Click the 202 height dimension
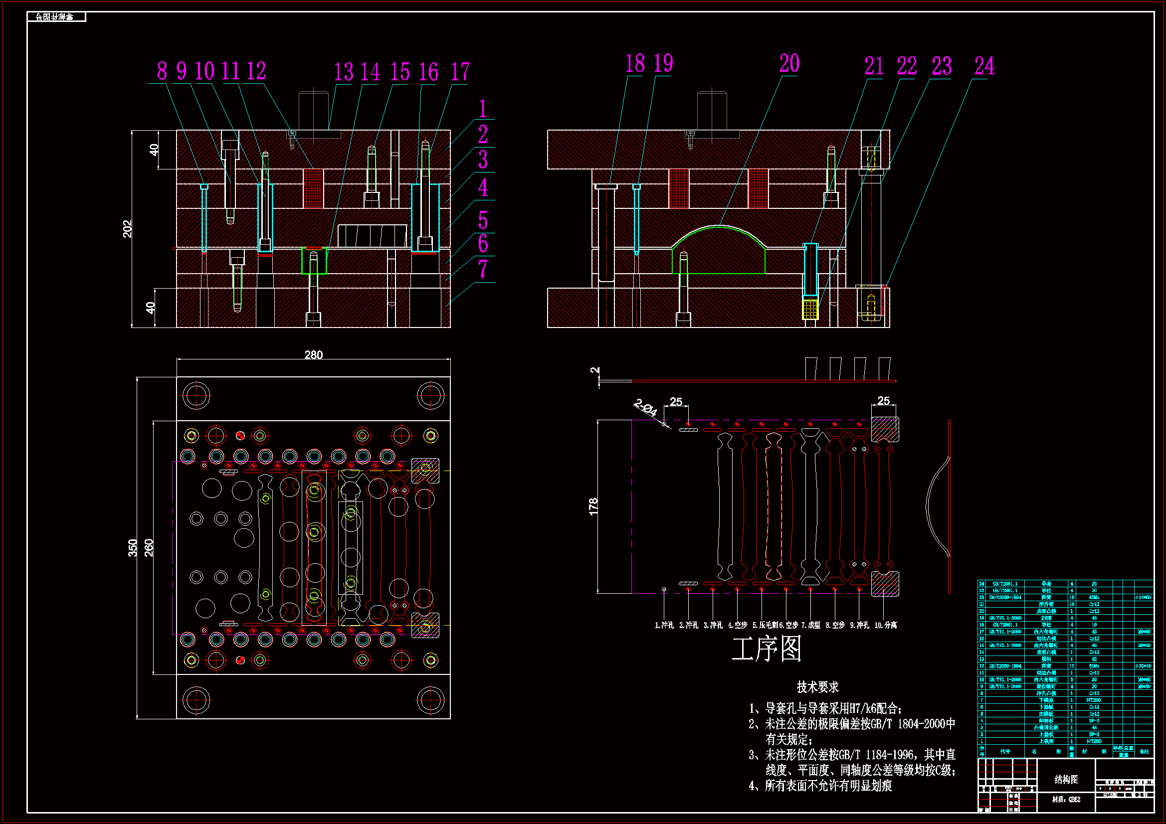Viewport: 1166px width, 824px height. coord(127,229)
